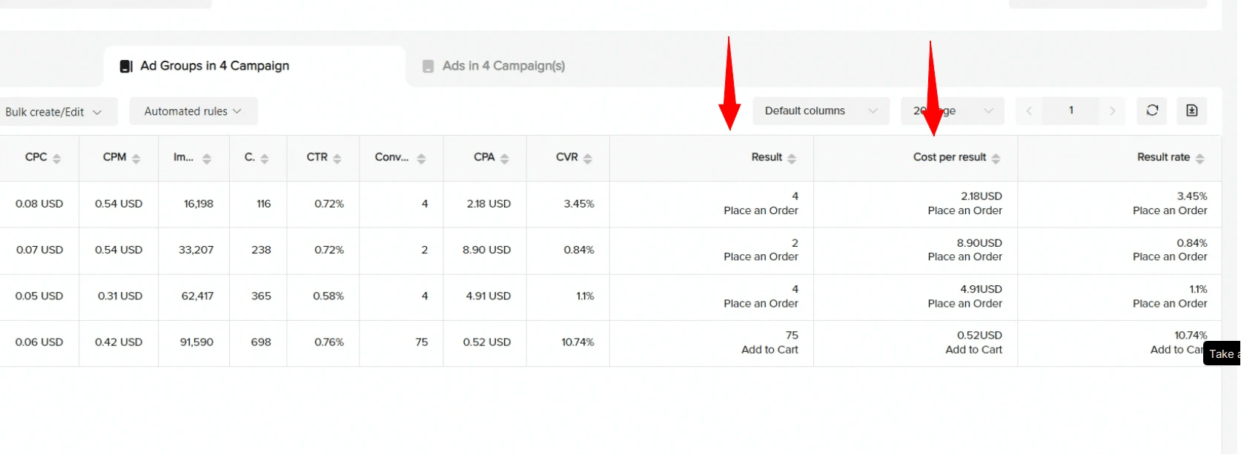This screenshot has width=1241, height=455.
Task: Go to the previous page arrow
Action: [x=1029, y=110]
